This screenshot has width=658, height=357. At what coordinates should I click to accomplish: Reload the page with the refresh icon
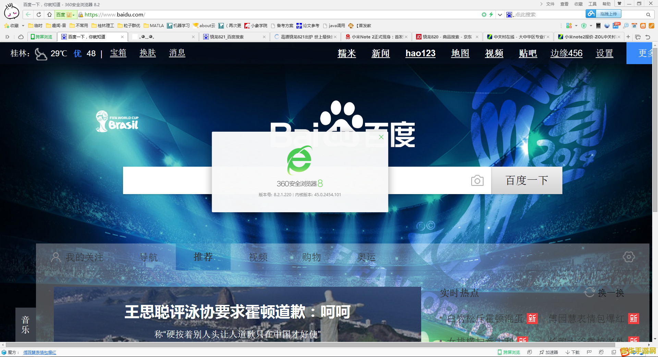39,14
